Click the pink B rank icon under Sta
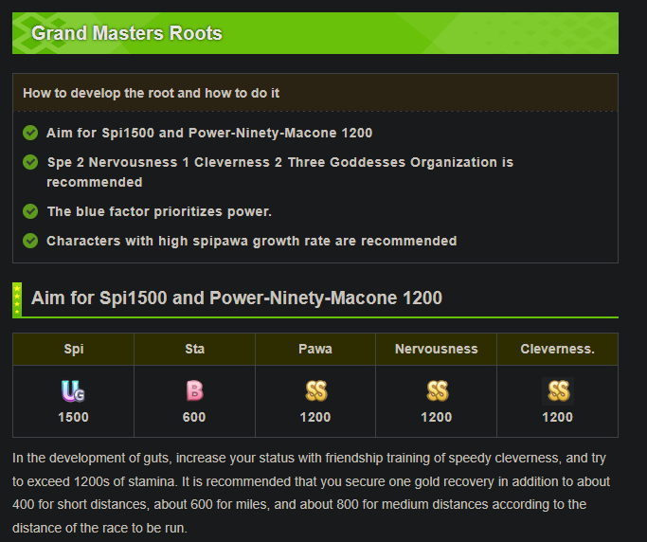This screenshot has height=542, width=647. [x=194, y=391]
